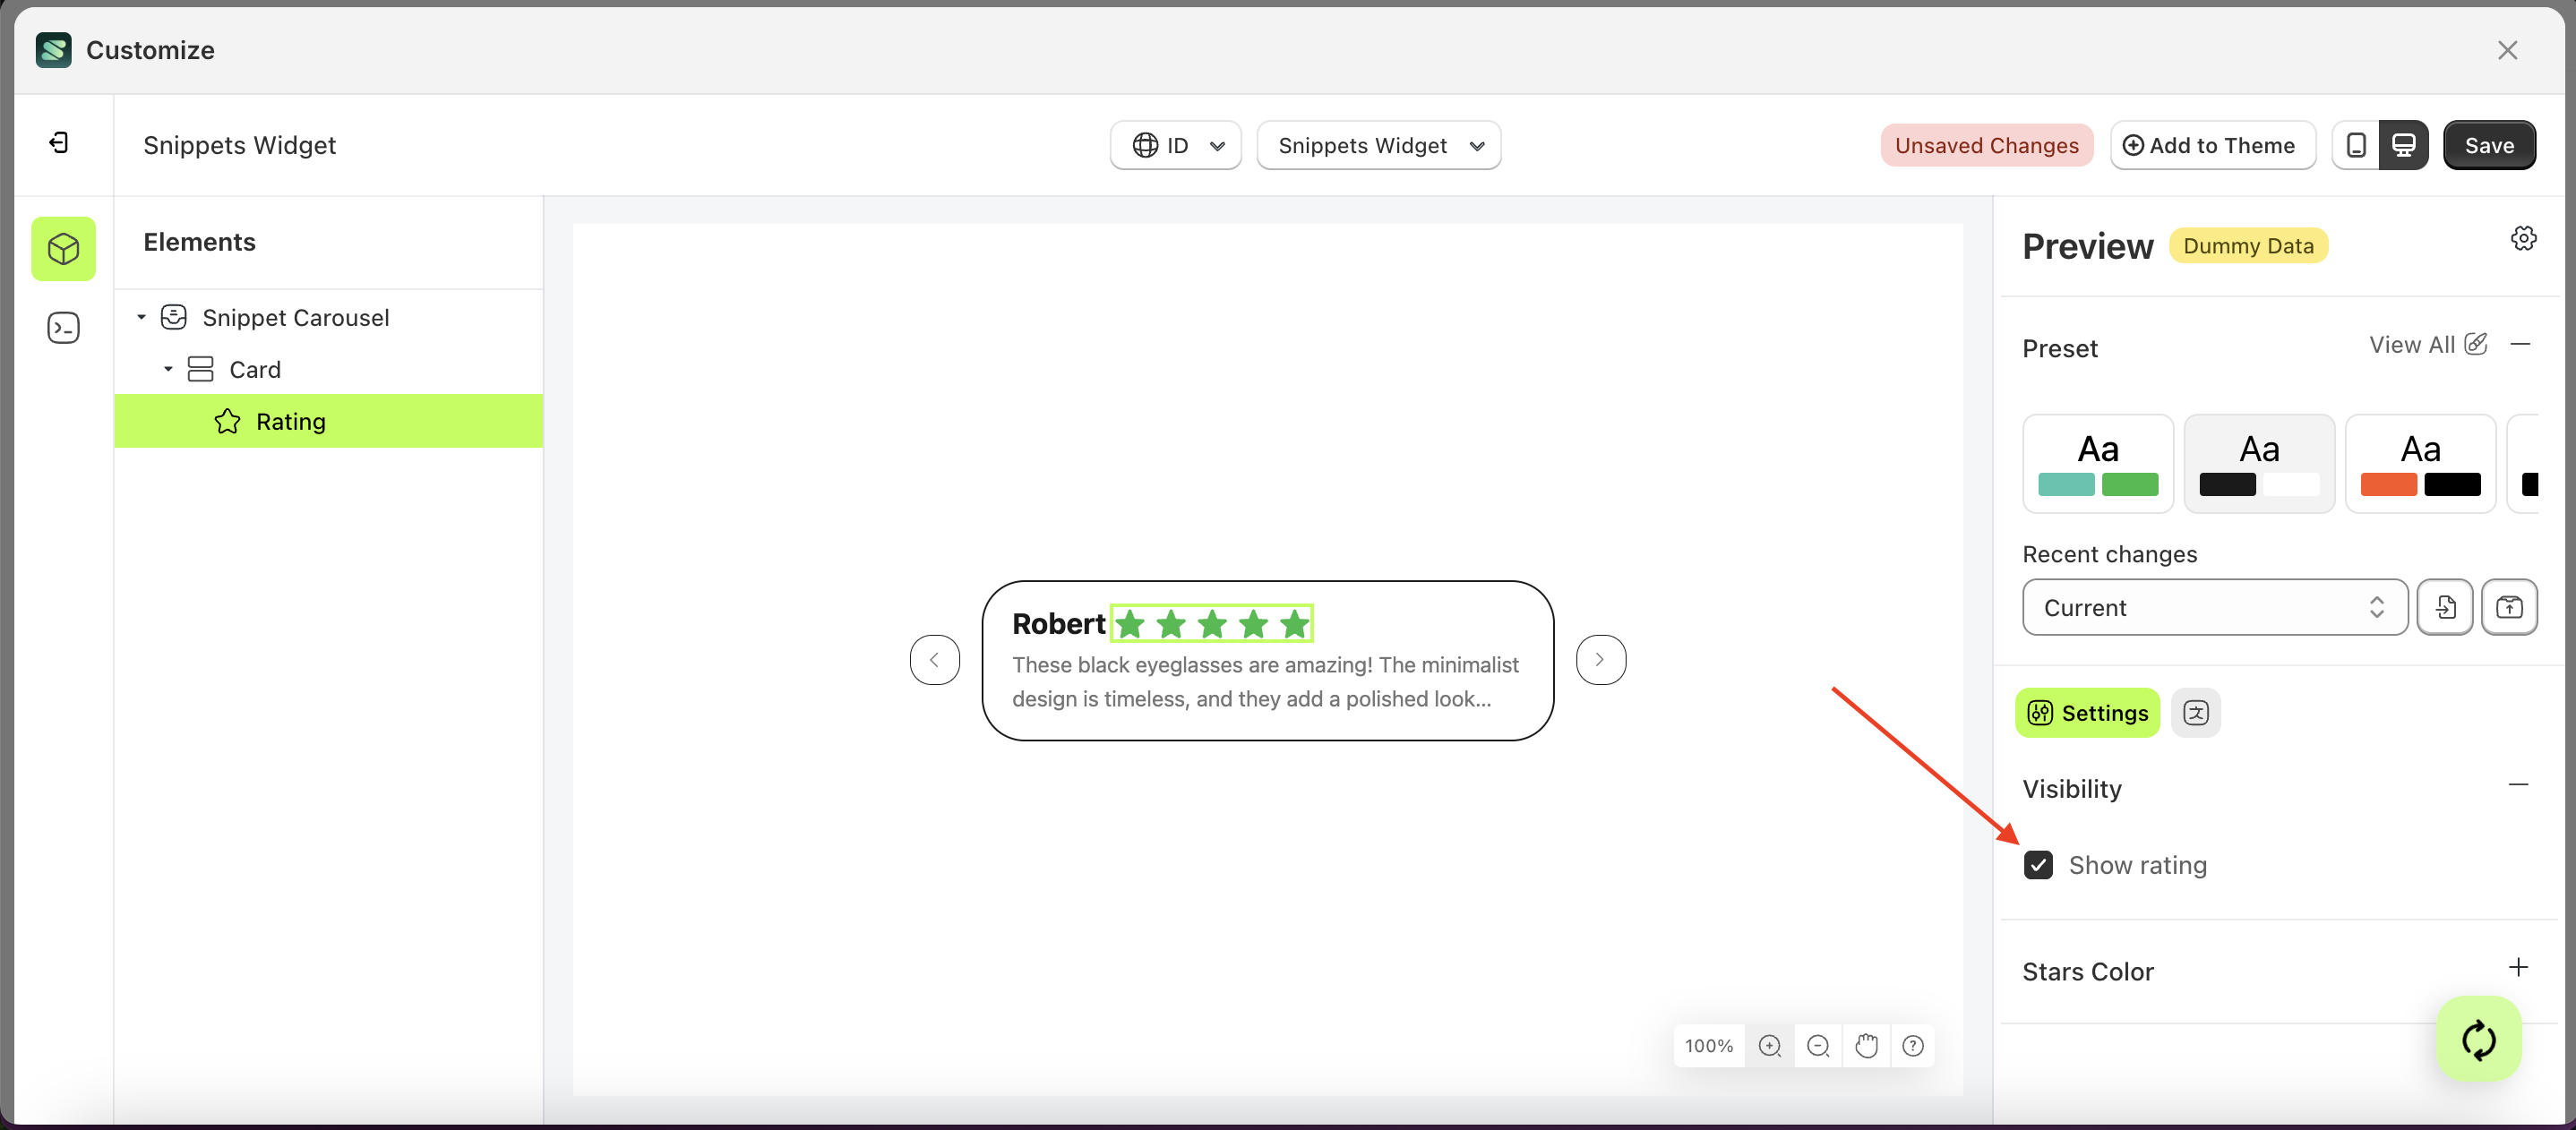The height and width of the screenshot is (1130, 2576).
Task: Click the import file icon next to Current
Action: coord(2445,607)
